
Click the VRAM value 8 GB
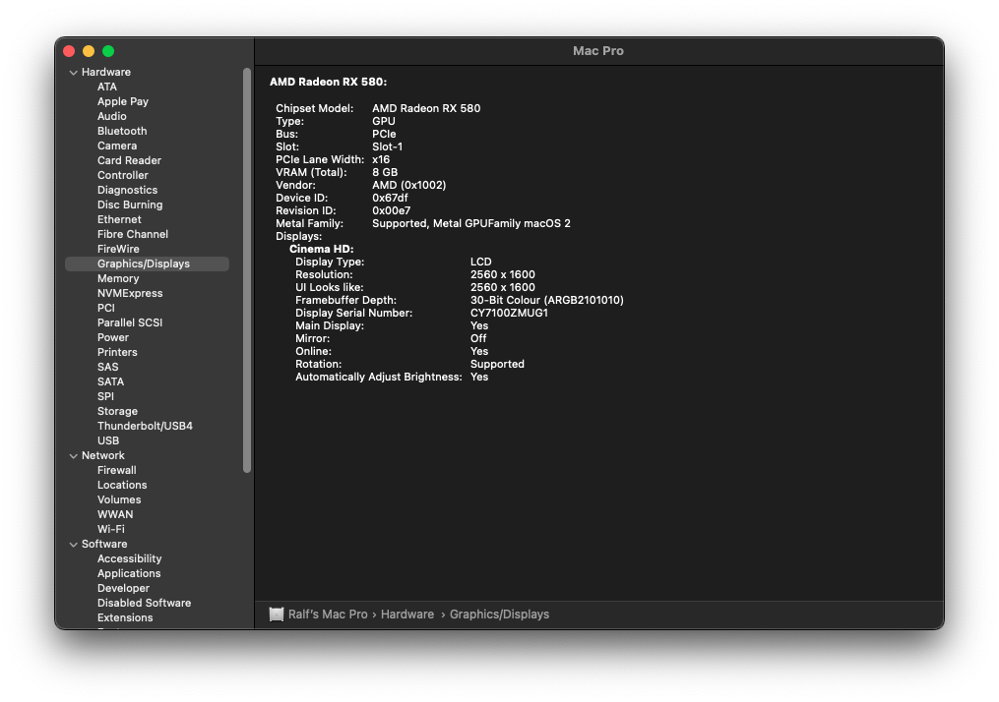(x=385, y=172)
